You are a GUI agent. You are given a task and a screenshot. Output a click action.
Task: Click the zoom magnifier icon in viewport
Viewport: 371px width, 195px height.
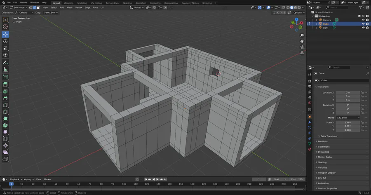(302, 35)
